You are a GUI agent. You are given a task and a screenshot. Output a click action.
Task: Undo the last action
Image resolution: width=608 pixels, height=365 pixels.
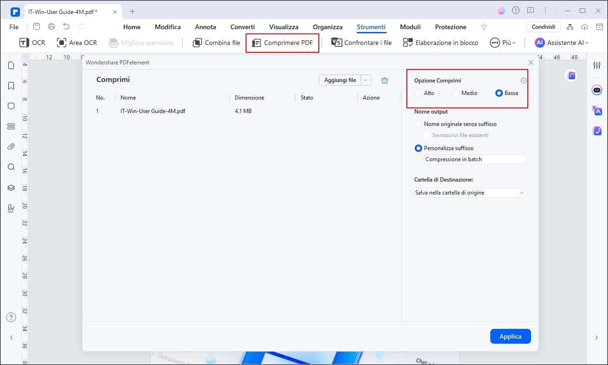tap(66, 27)
